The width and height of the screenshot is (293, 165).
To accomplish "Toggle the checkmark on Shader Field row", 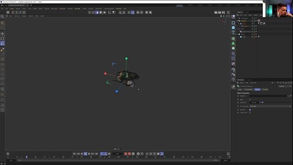I will [256, 32].
